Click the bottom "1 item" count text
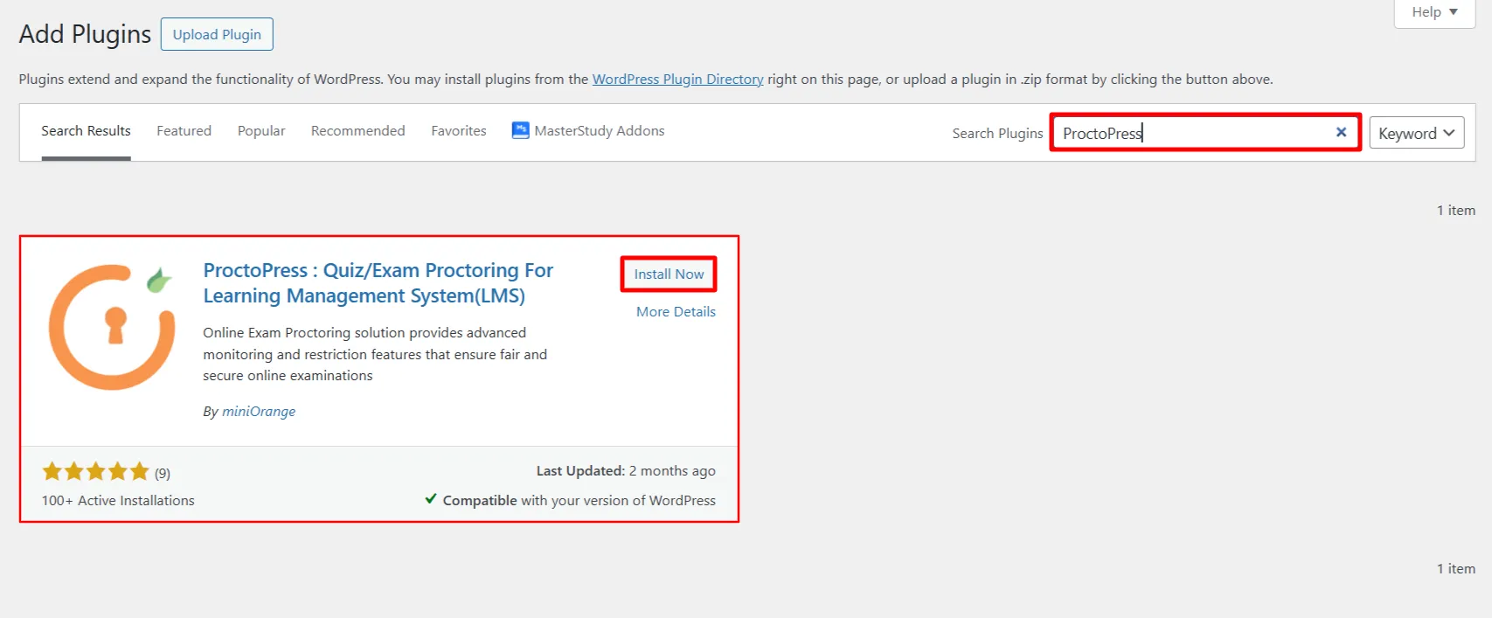1492x618 pixels. pyautogui.click(x=1456, y=568)
